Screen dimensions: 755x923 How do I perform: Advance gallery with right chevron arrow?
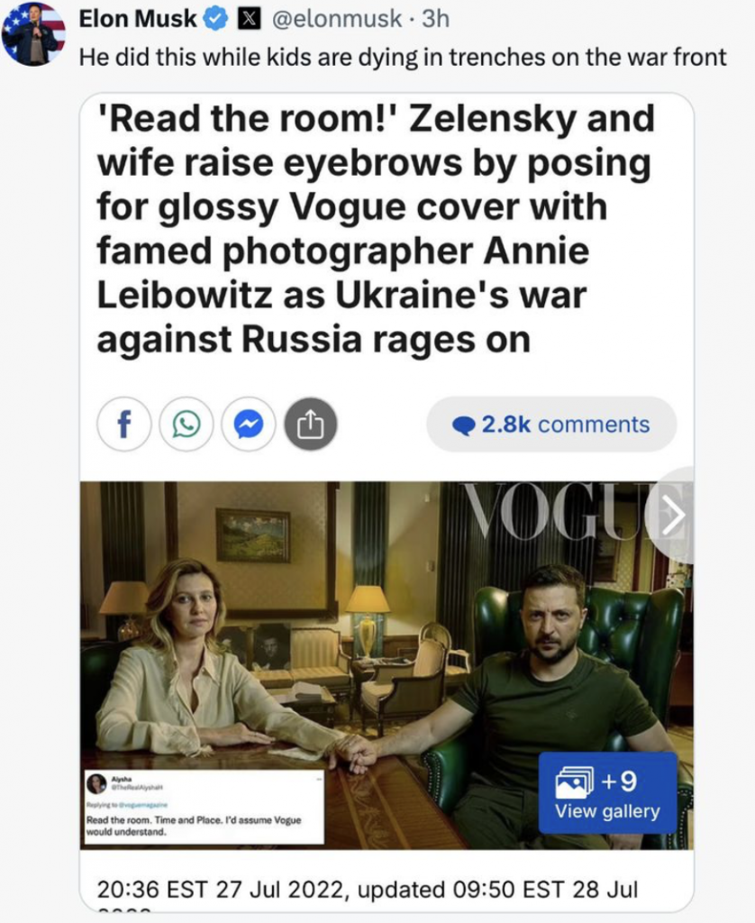(x=671, y=515)
